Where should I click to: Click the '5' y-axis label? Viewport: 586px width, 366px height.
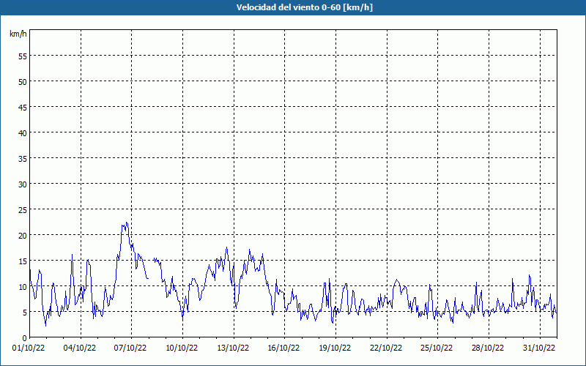coord(25,313)
